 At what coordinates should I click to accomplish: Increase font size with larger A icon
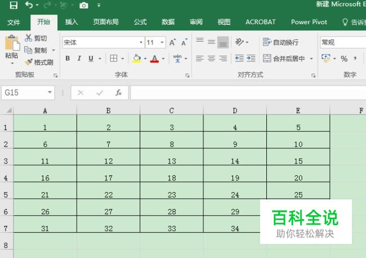(172, 42)
